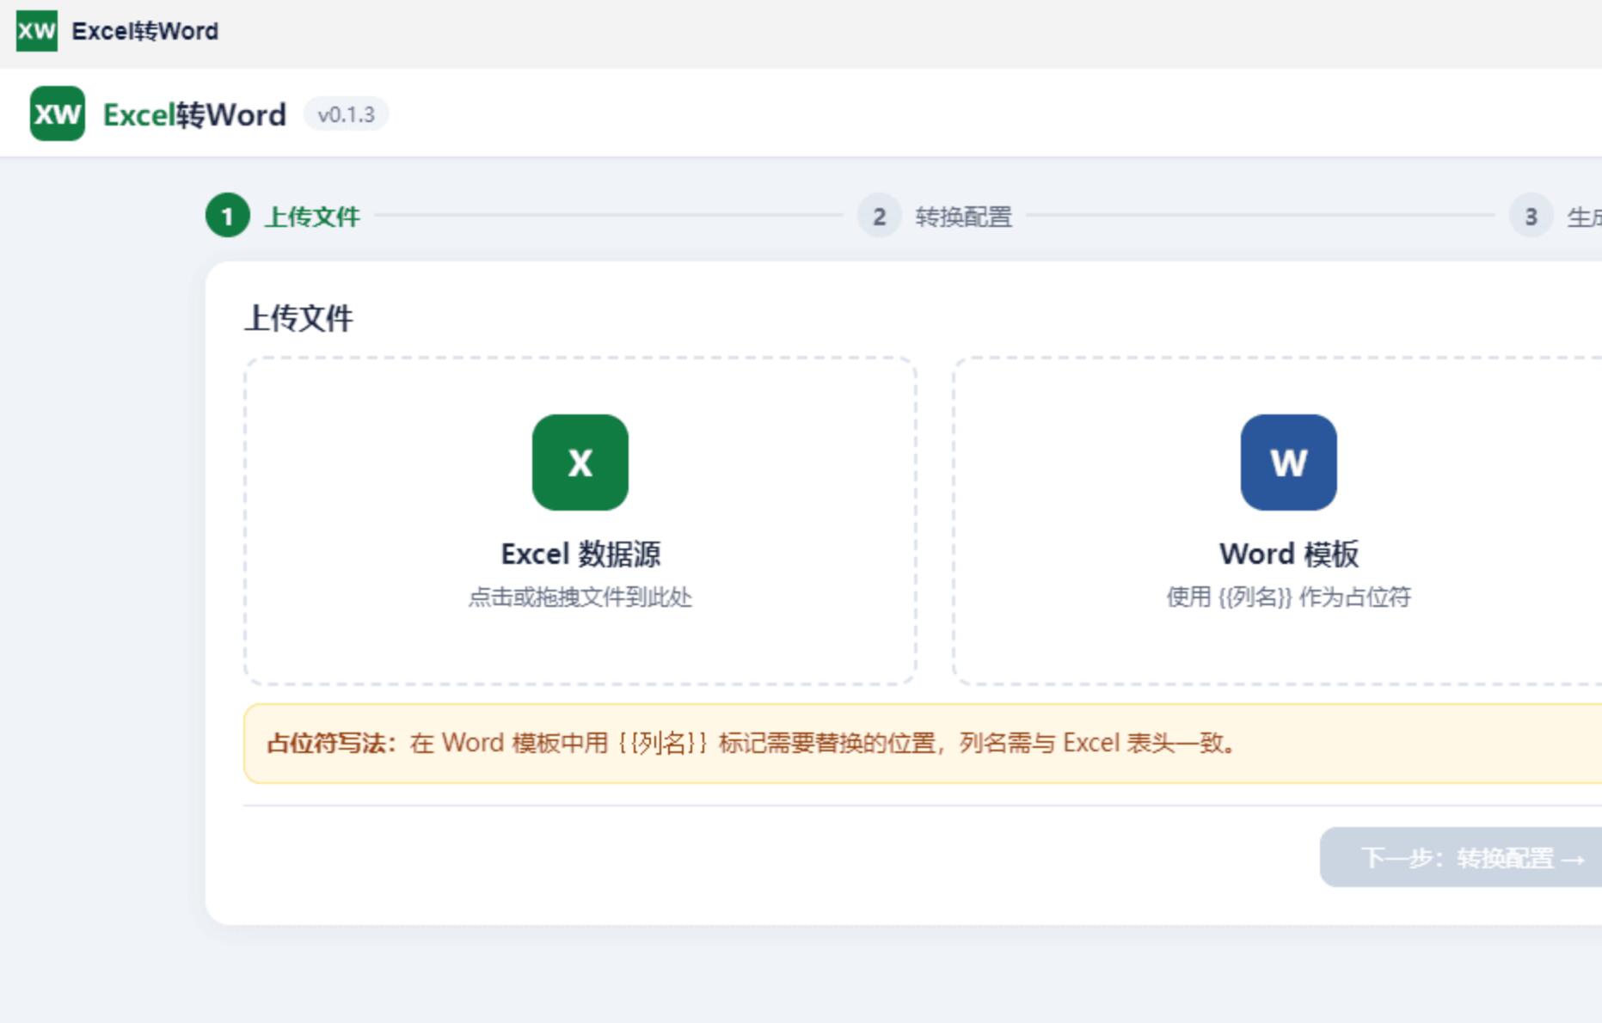Click the green Excel X icon
Screen dimensions: 1602x1023
580,462
